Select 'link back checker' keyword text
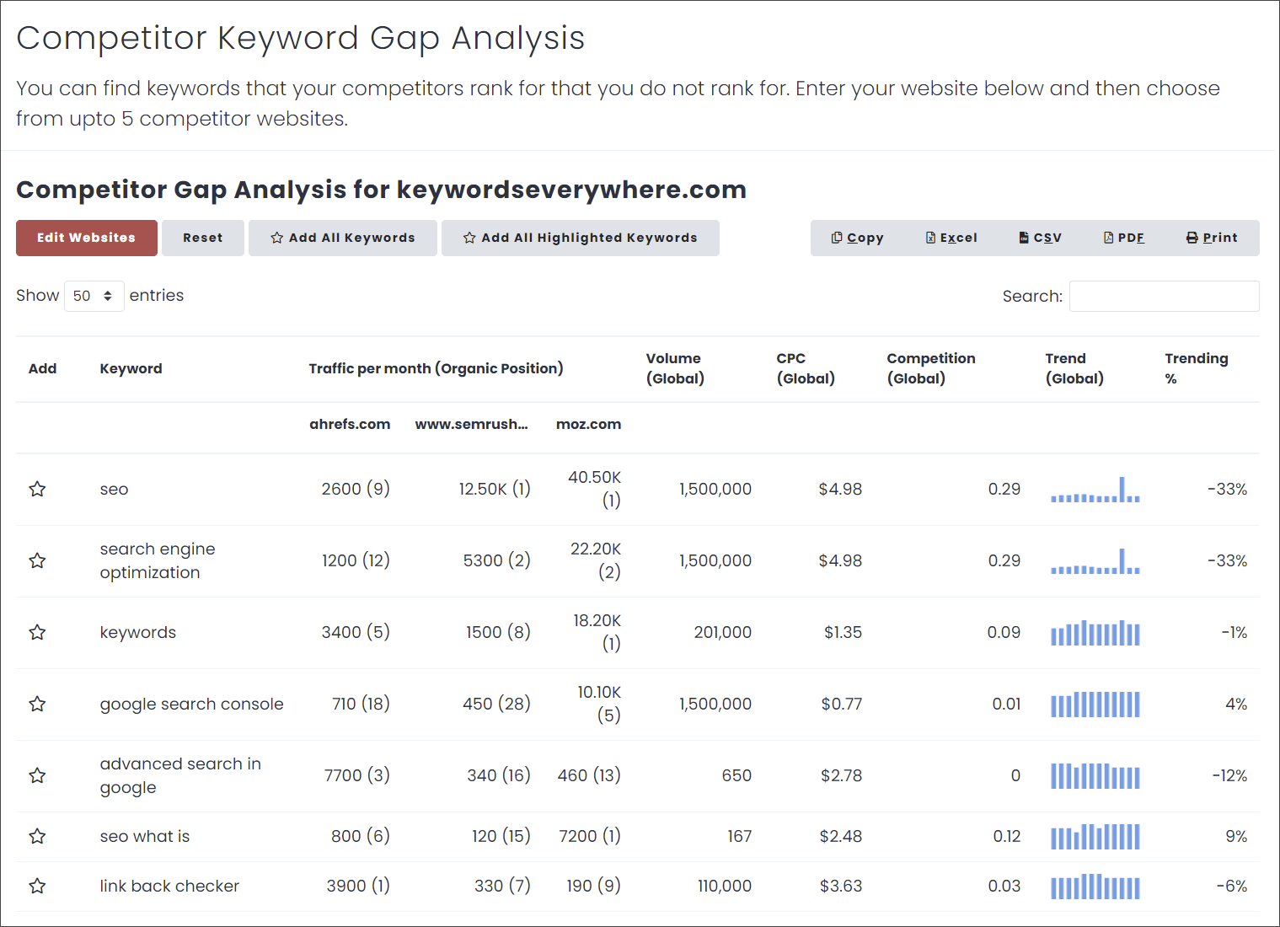 pos(169,886)
